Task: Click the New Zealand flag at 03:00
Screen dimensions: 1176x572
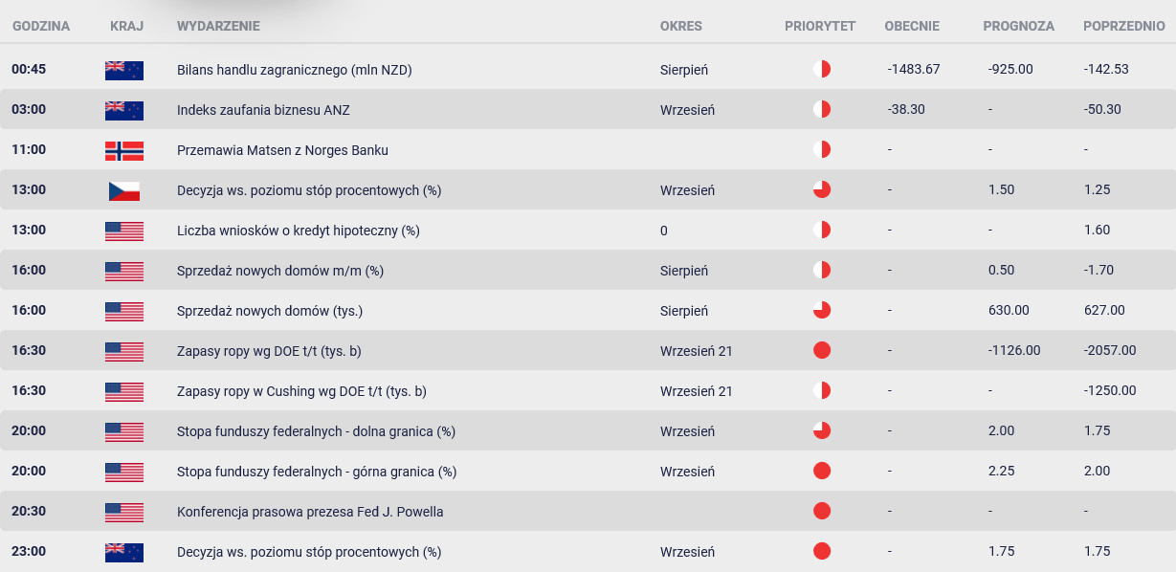Action: click(124, 110)
